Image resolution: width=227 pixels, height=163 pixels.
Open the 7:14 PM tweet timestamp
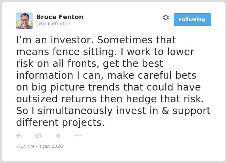[25, 146]
